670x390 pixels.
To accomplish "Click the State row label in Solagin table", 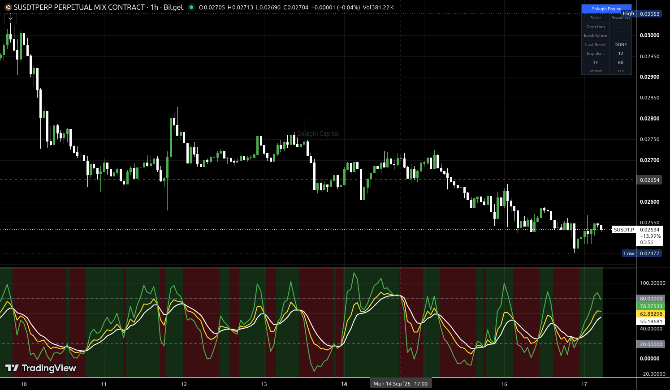I will [x=595, y=18].
